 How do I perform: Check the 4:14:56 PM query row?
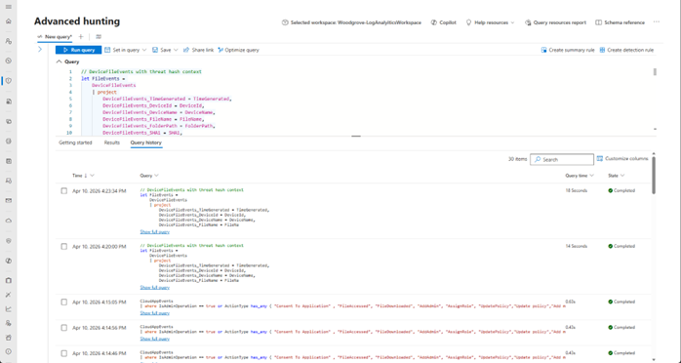63,328
